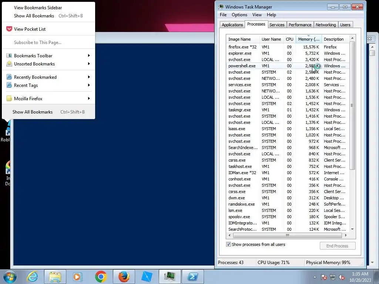Click the bottom Show All Bookmarks footer
The image size is (379, 284).
[48, 112]
